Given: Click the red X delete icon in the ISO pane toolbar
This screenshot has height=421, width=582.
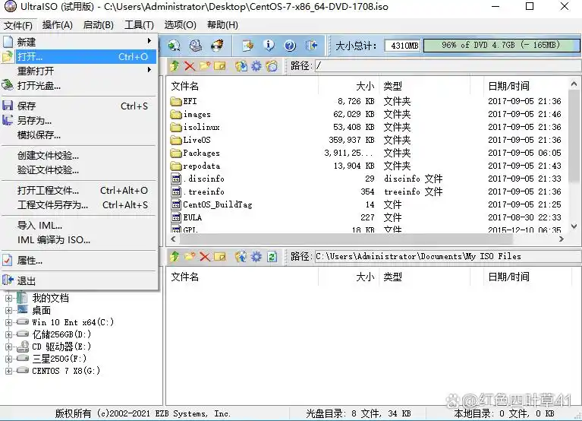Looking at the screenshot, I should coord(190,66).
